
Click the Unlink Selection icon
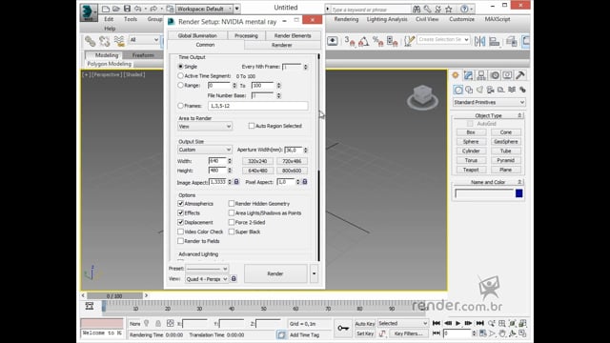(104, 41)
